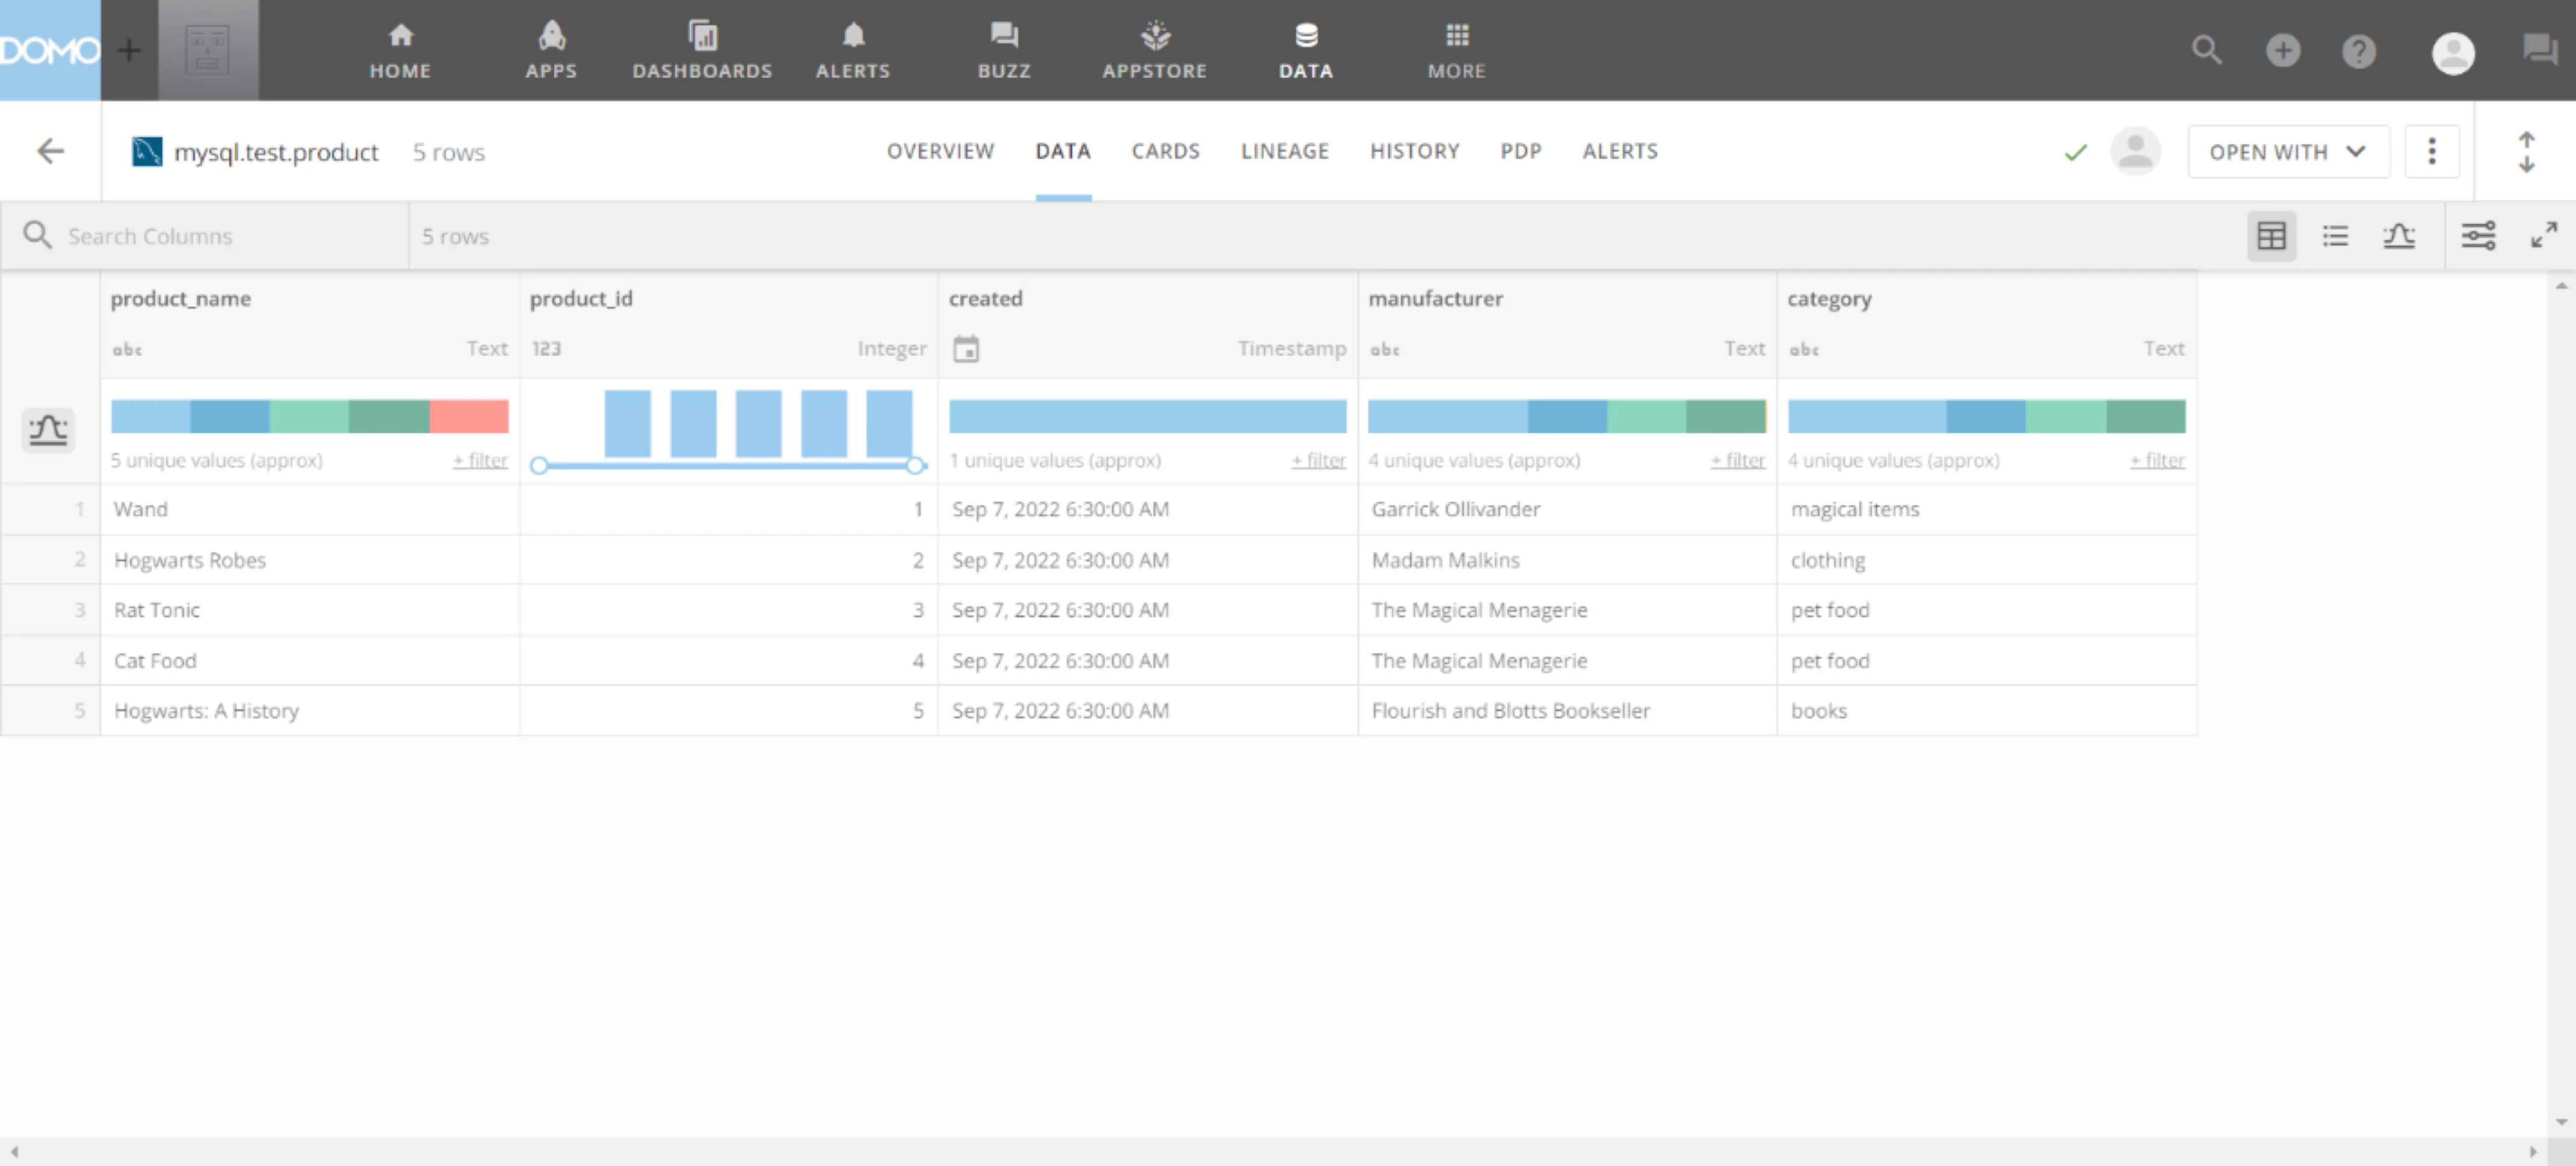This screenshot has height=1166, width=2576.
Task: Select the Hogwarts Robes cell
Action: point(310,560)
